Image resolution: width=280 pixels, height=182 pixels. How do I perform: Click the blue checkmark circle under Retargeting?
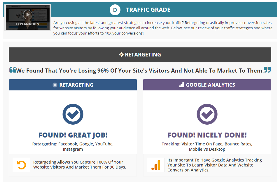pos(73,114)
